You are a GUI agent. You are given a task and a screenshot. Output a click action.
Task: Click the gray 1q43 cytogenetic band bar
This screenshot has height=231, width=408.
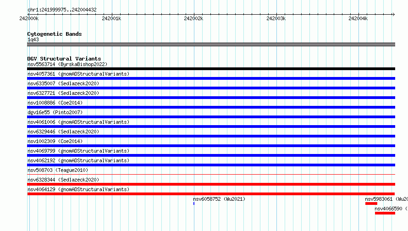point(211,44)
